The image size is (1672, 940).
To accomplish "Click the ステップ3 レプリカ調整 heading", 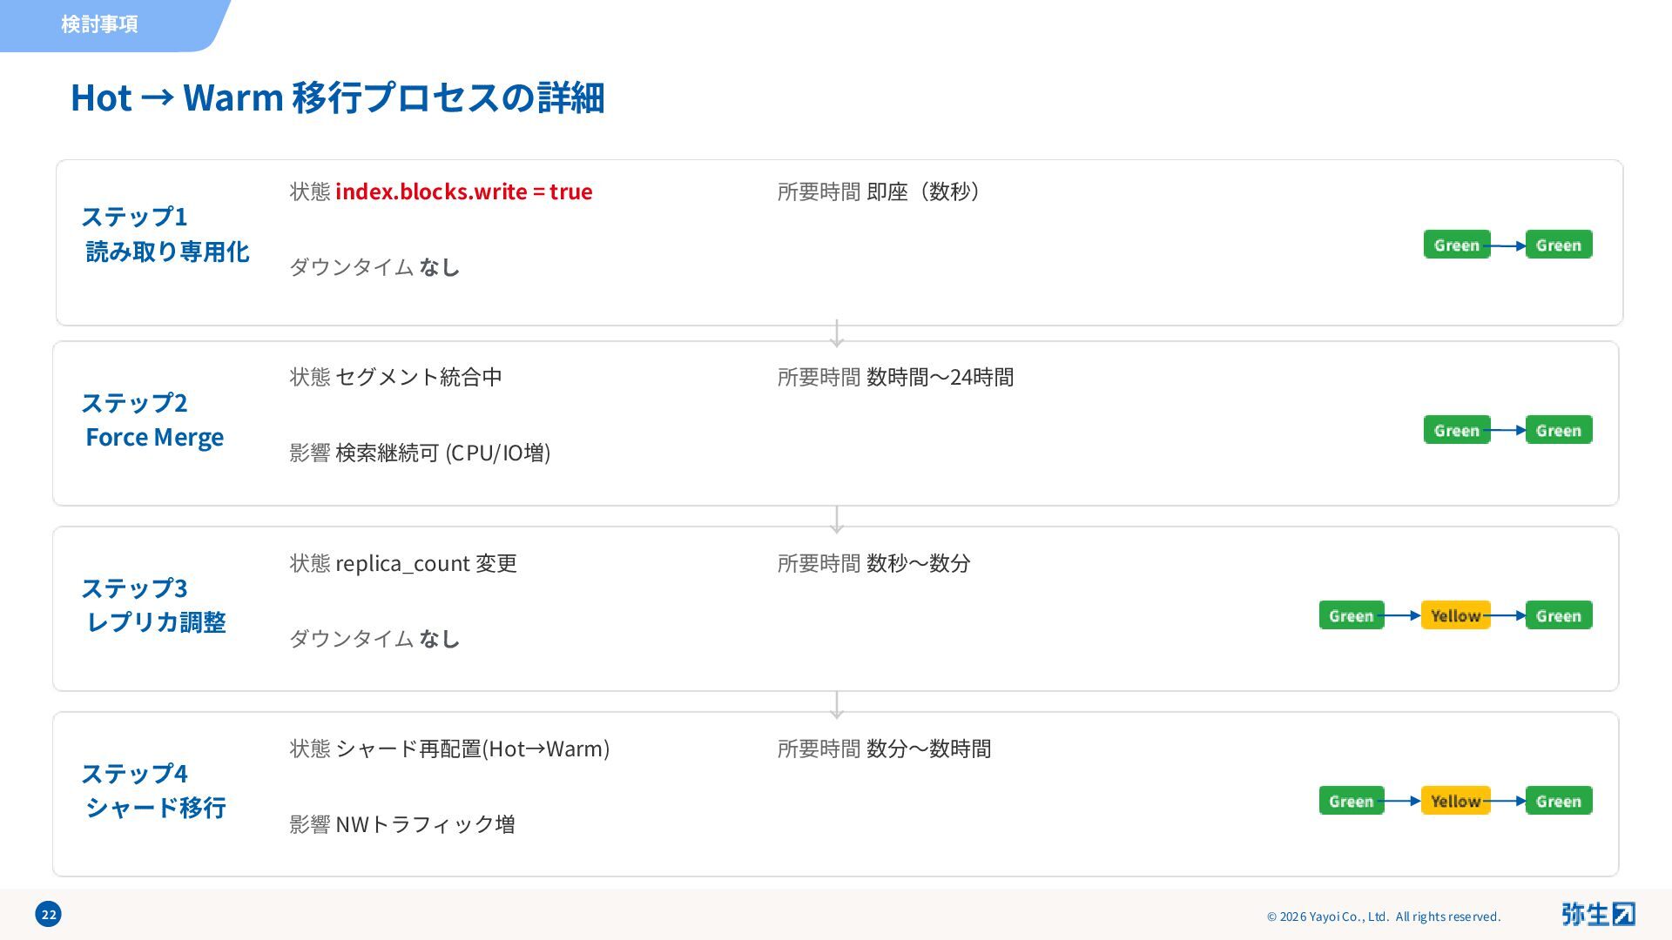I will (154, 605).
